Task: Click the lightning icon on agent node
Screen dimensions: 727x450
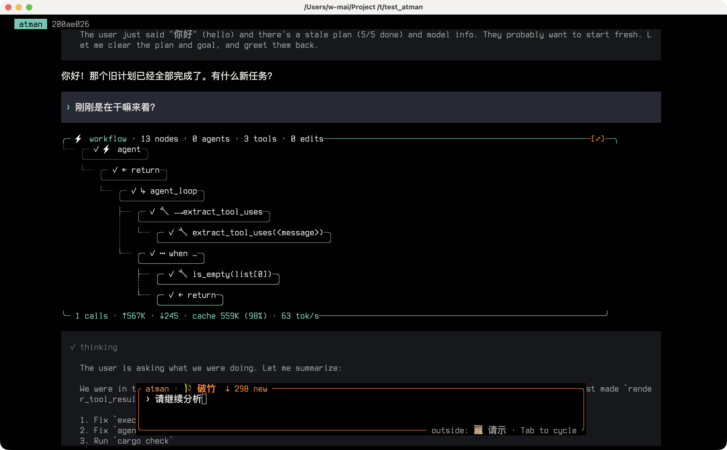Action: click(106, 149)
